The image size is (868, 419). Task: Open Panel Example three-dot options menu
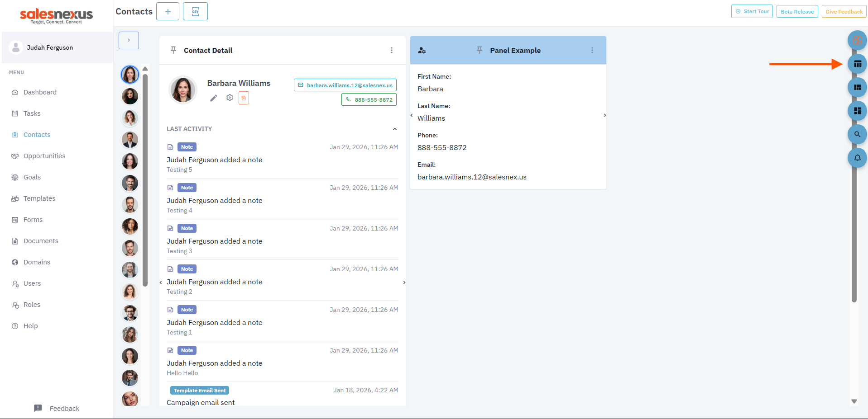coord(592,50)
